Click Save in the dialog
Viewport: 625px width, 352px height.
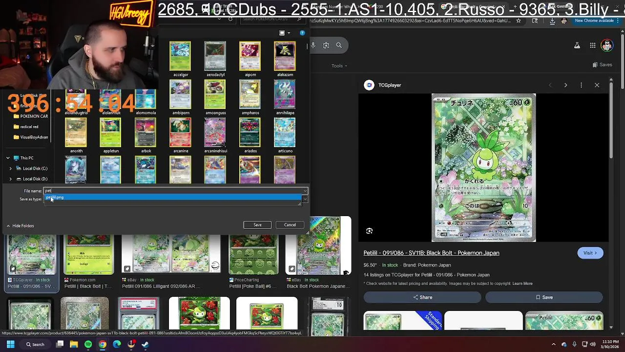point(257,225)
